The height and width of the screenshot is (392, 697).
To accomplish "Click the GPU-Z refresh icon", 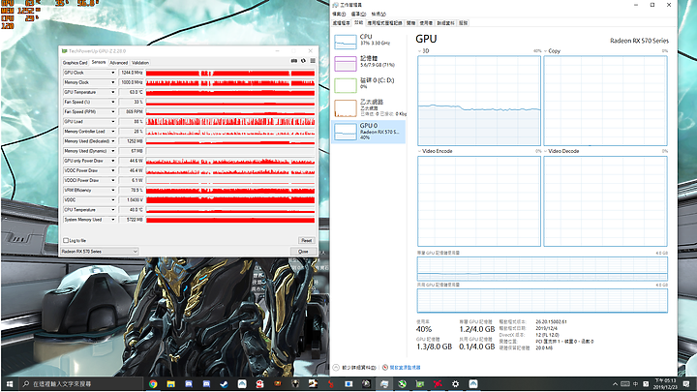I will point(303,61).
